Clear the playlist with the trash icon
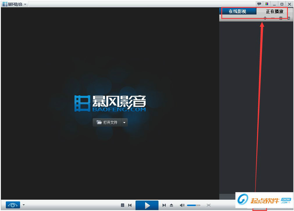Image resolution: width=294 pixels, height=211 pixels. point(281,18)
